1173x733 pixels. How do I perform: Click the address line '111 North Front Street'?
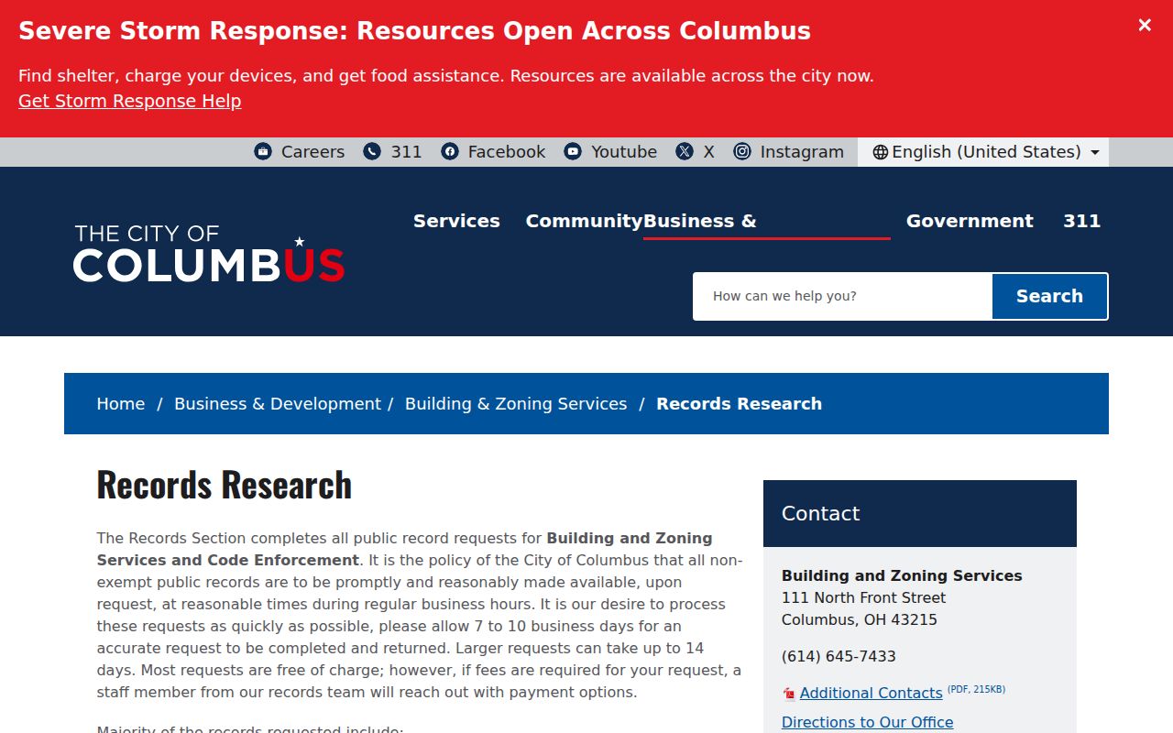coord(863,597)
